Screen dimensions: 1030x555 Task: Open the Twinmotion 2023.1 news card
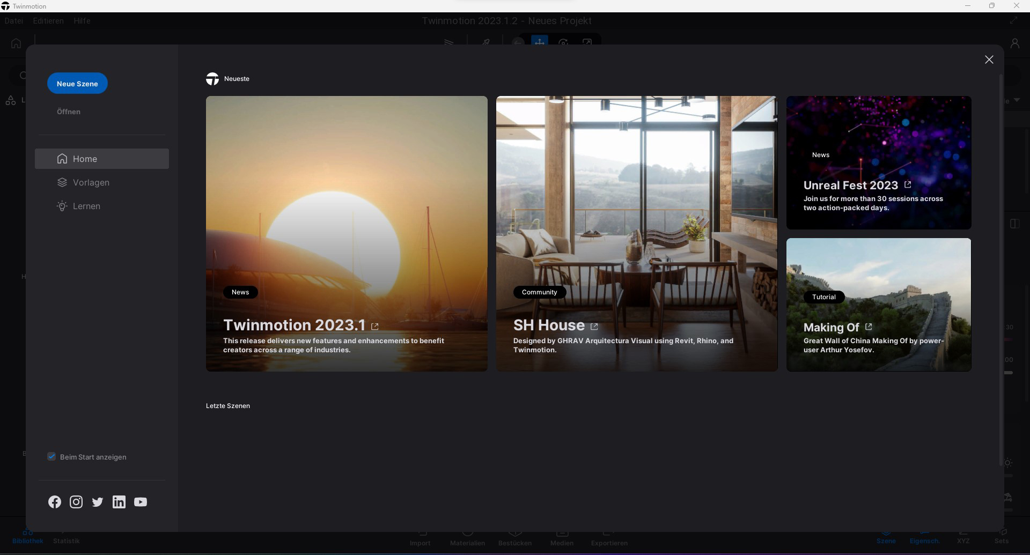[x=347, y=234]
